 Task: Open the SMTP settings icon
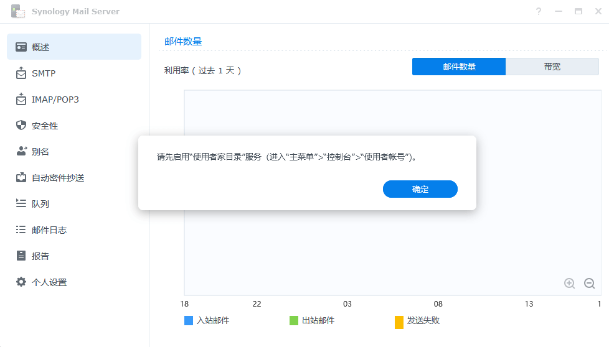[21, 73]
